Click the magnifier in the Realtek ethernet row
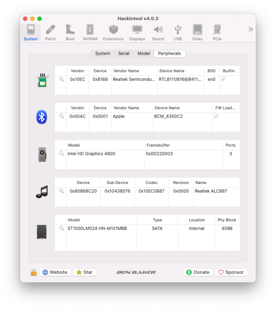The image size is (276, 309). tap(61, 79)
